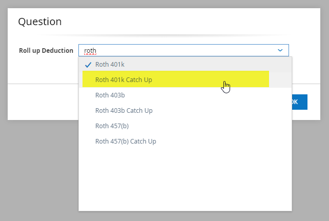
Task: Click the Roll up Deduction label
Action: click(x=46, y=51)
